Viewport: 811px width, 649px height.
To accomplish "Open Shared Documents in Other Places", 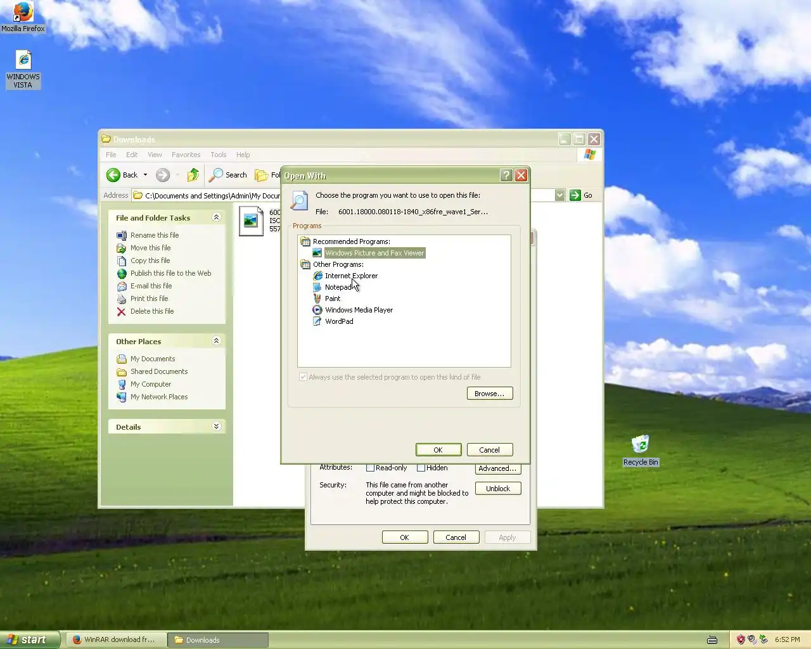I will point(159,371).
